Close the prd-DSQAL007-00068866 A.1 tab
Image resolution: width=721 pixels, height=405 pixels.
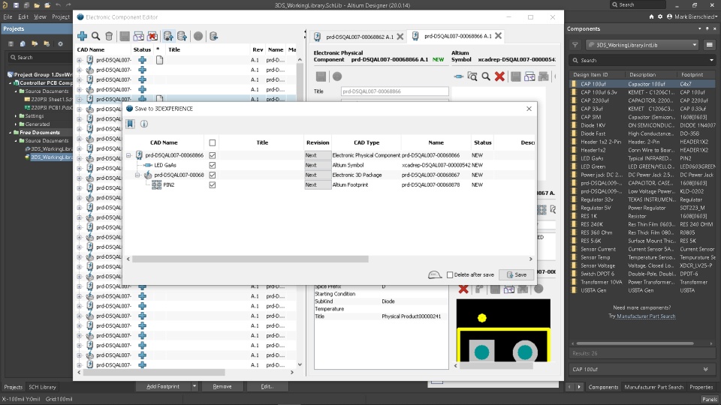[x=499, y=36]
